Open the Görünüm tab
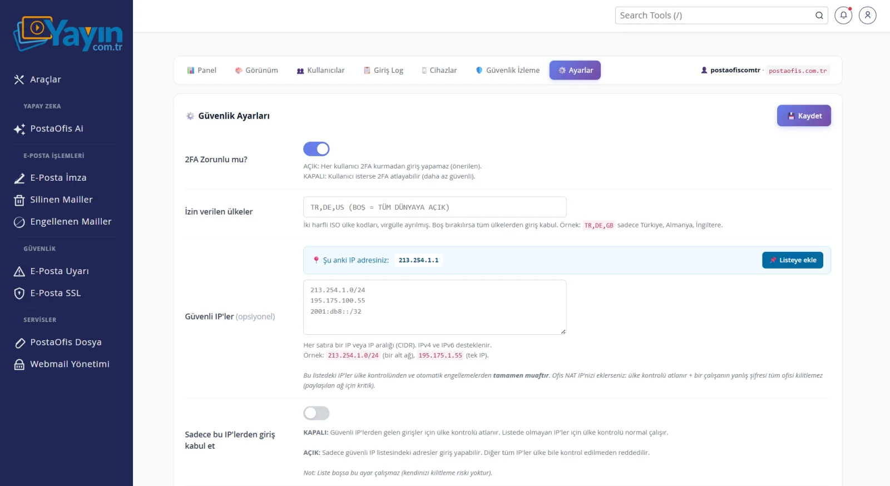The height and width of the screenshot is (486, 890). click(x=256, y=71)
